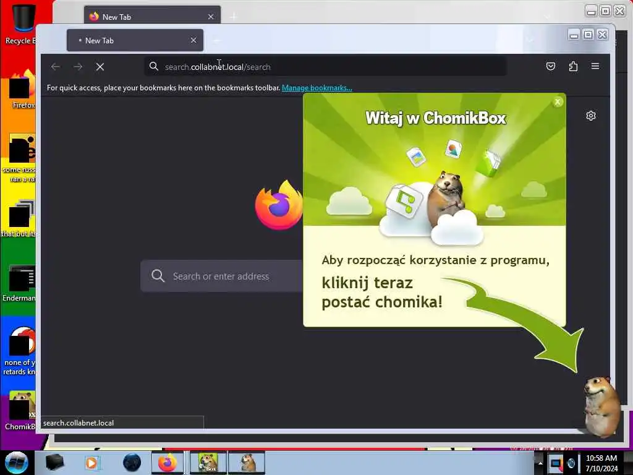Close the front Firefox window
This screenshot has height=475, width=633.
[x=602, y=35]
